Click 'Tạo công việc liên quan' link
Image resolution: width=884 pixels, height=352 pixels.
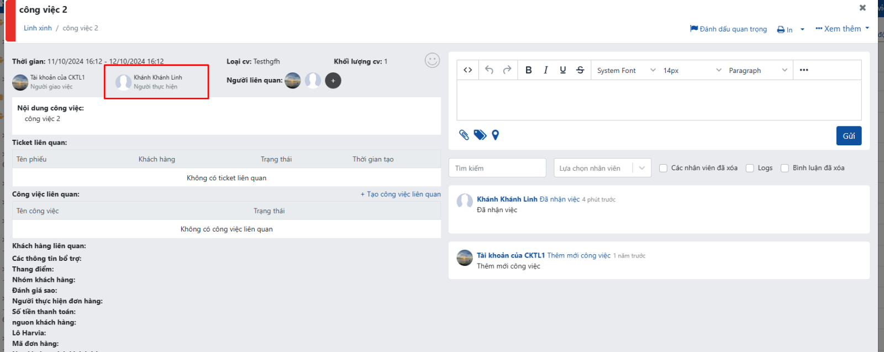[401, 194]
